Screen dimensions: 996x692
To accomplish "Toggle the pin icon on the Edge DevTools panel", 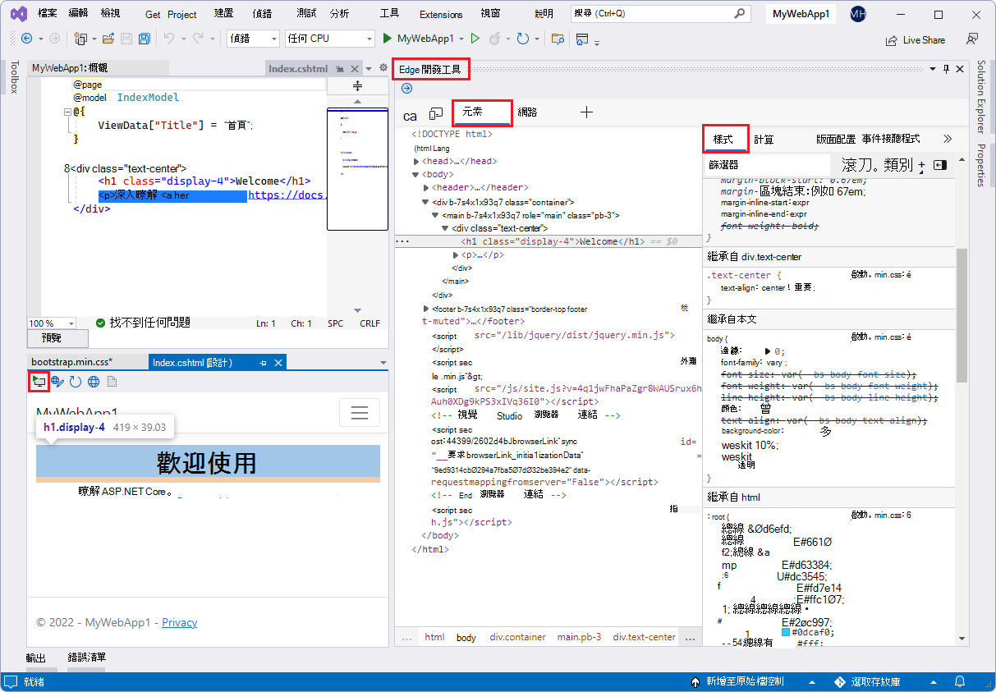I will [944, 68].
